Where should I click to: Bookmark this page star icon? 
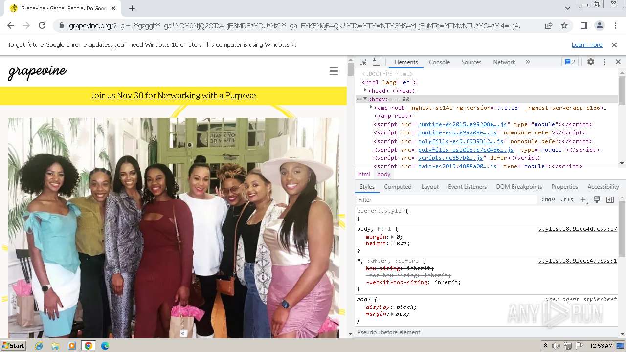564,25
